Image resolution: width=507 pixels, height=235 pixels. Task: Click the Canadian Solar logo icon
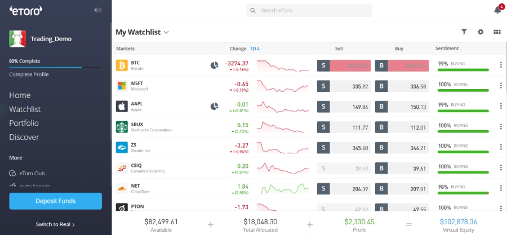[x=122, y=168]
